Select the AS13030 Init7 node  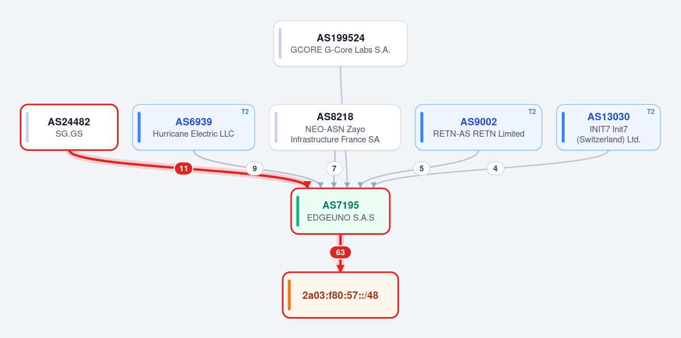coord(608,128)
